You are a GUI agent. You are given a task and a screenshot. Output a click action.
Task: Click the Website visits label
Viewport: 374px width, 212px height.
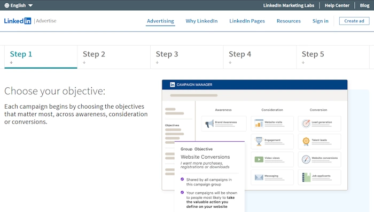pyautogui.click(x=274, y=122)
